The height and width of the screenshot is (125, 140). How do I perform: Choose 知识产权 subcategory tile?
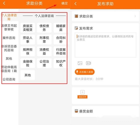tap(60, 63)
